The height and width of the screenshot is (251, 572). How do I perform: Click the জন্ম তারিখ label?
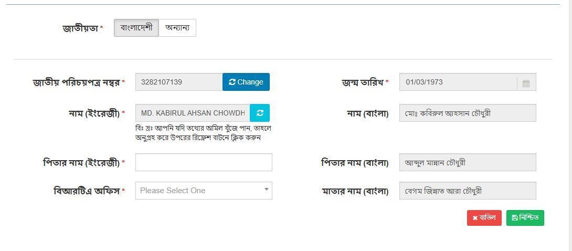pos(363,82)
